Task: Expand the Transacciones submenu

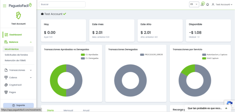Action: pyautogui.click(x=31, y=70)
